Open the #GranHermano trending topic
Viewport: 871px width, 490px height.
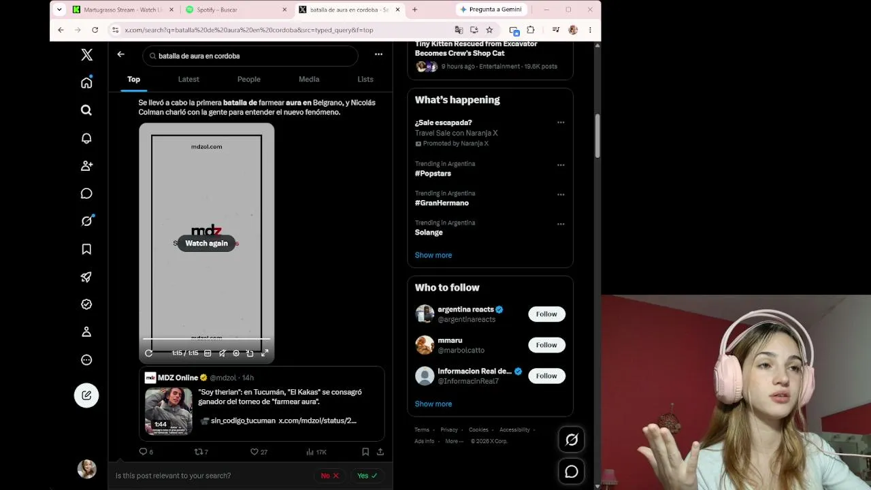pyautogui.click(x=442, y=203)
